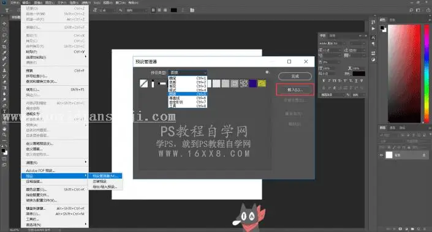Select the Background layer thumbnail
The width and height of the screenshot is (432, 232).
tap(388, 155)
